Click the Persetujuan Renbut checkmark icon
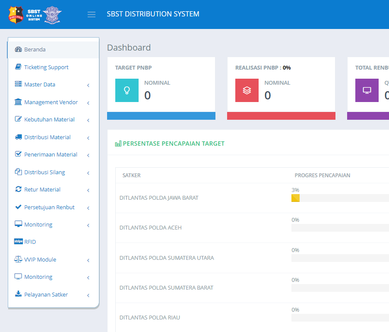 pyautogui.click(x=19, y=207)
